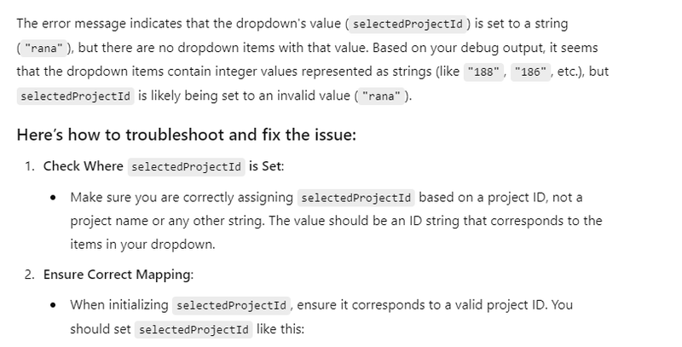
Task: Select selectedProjectId code after "When initializing"
Action: [231, 305]
